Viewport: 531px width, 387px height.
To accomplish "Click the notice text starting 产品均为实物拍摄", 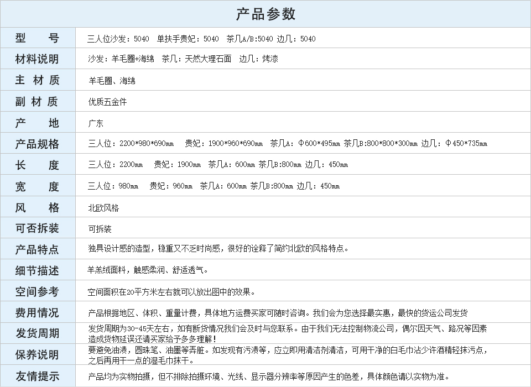I will click(269, 376).
